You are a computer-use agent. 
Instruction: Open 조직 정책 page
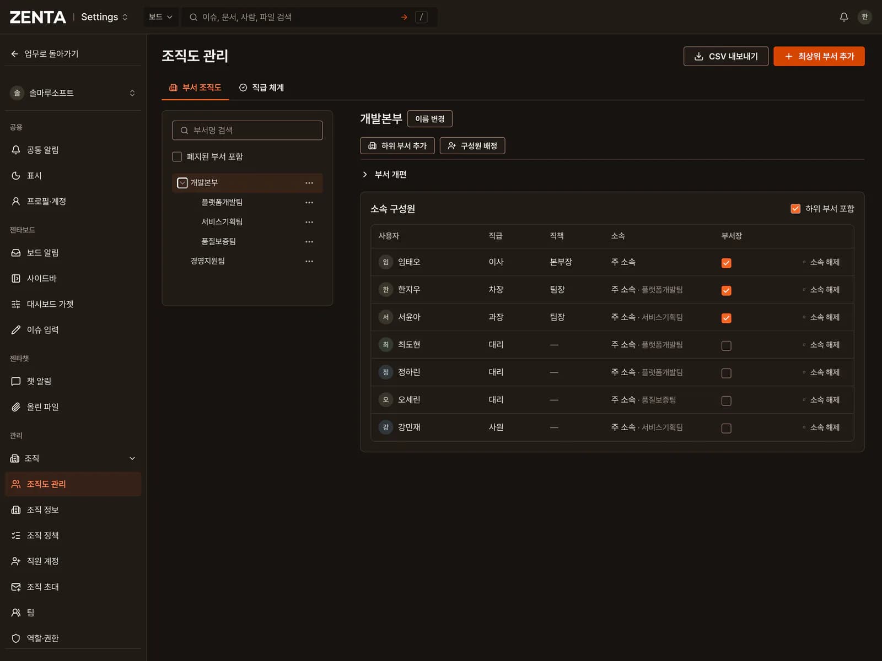point(73,535)
